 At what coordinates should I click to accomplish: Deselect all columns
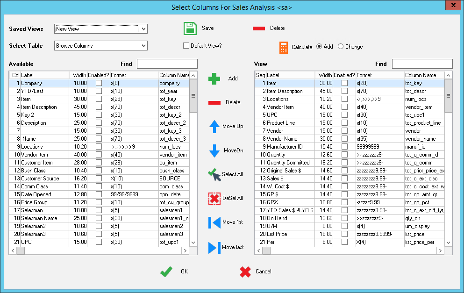[x=214, y=198]
